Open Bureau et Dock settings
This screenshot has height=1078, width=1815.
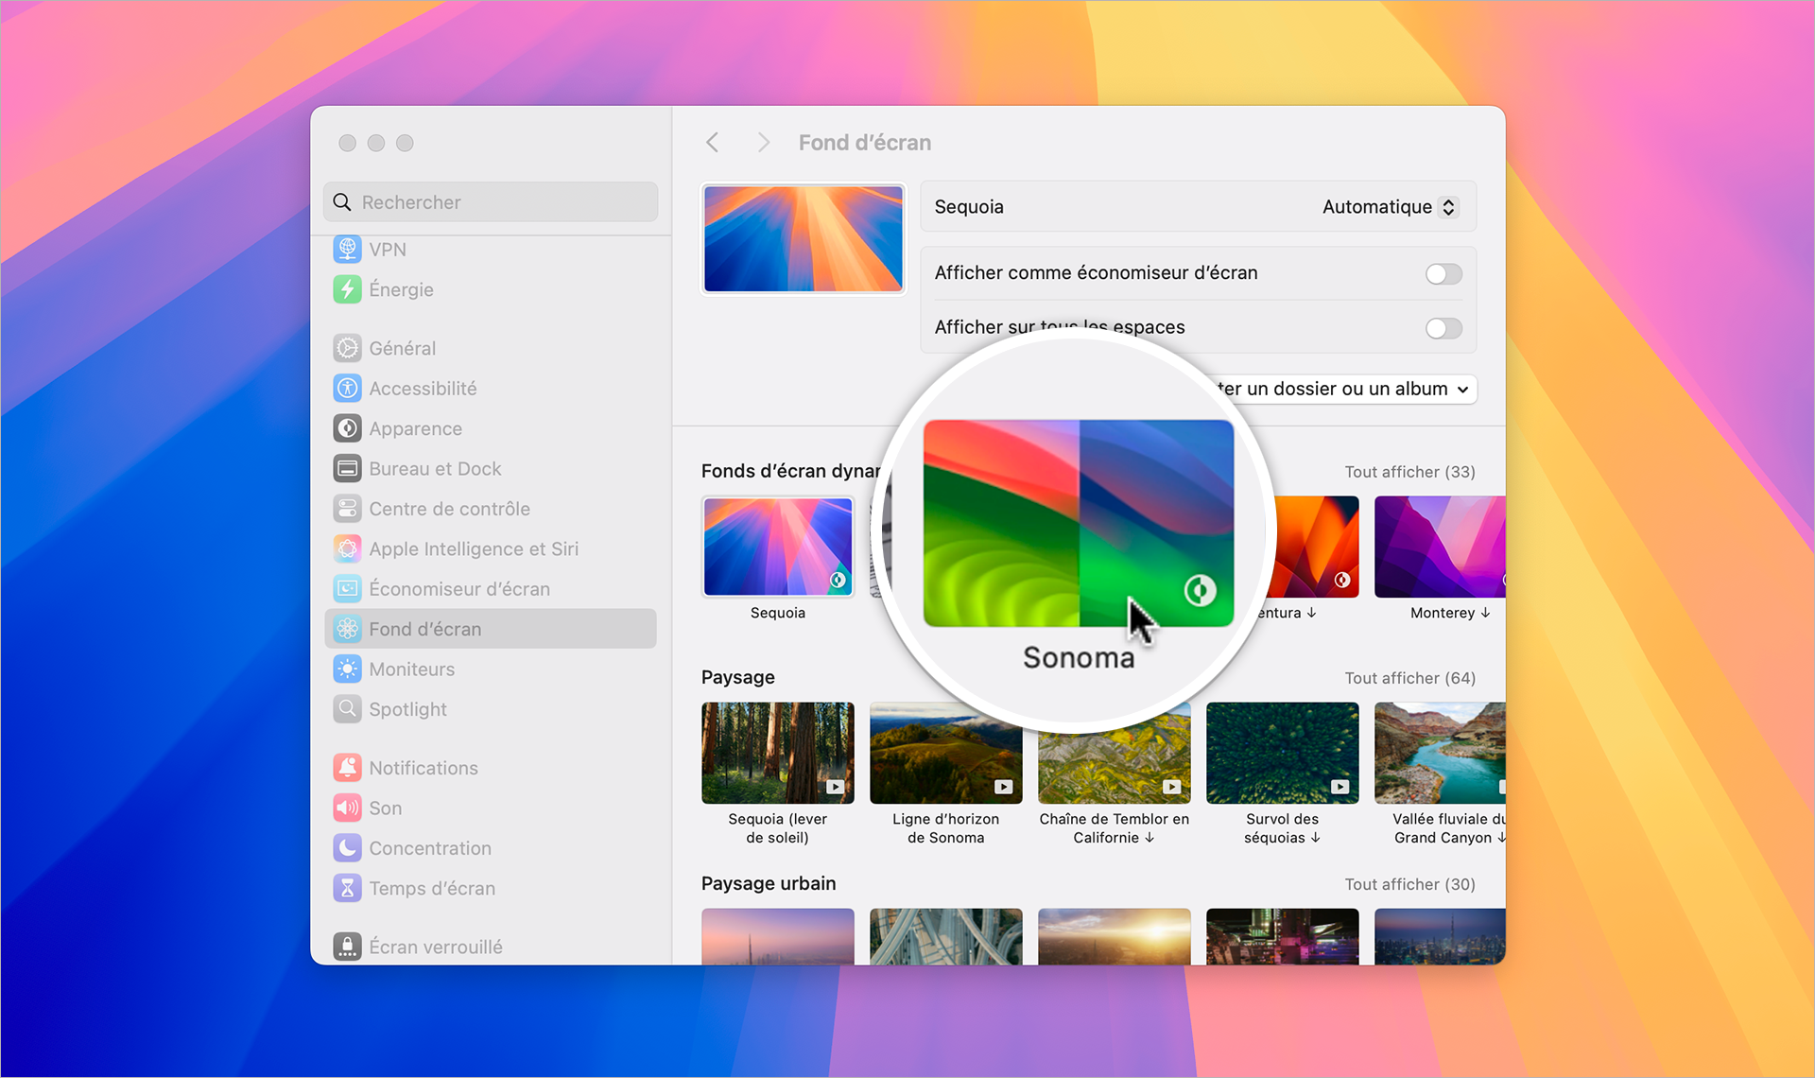coord(435,468)
